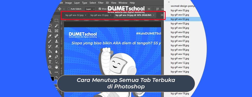This screenshot has height=97, width=252.
Task: Select the Frame tool
Action: (56, 31)
